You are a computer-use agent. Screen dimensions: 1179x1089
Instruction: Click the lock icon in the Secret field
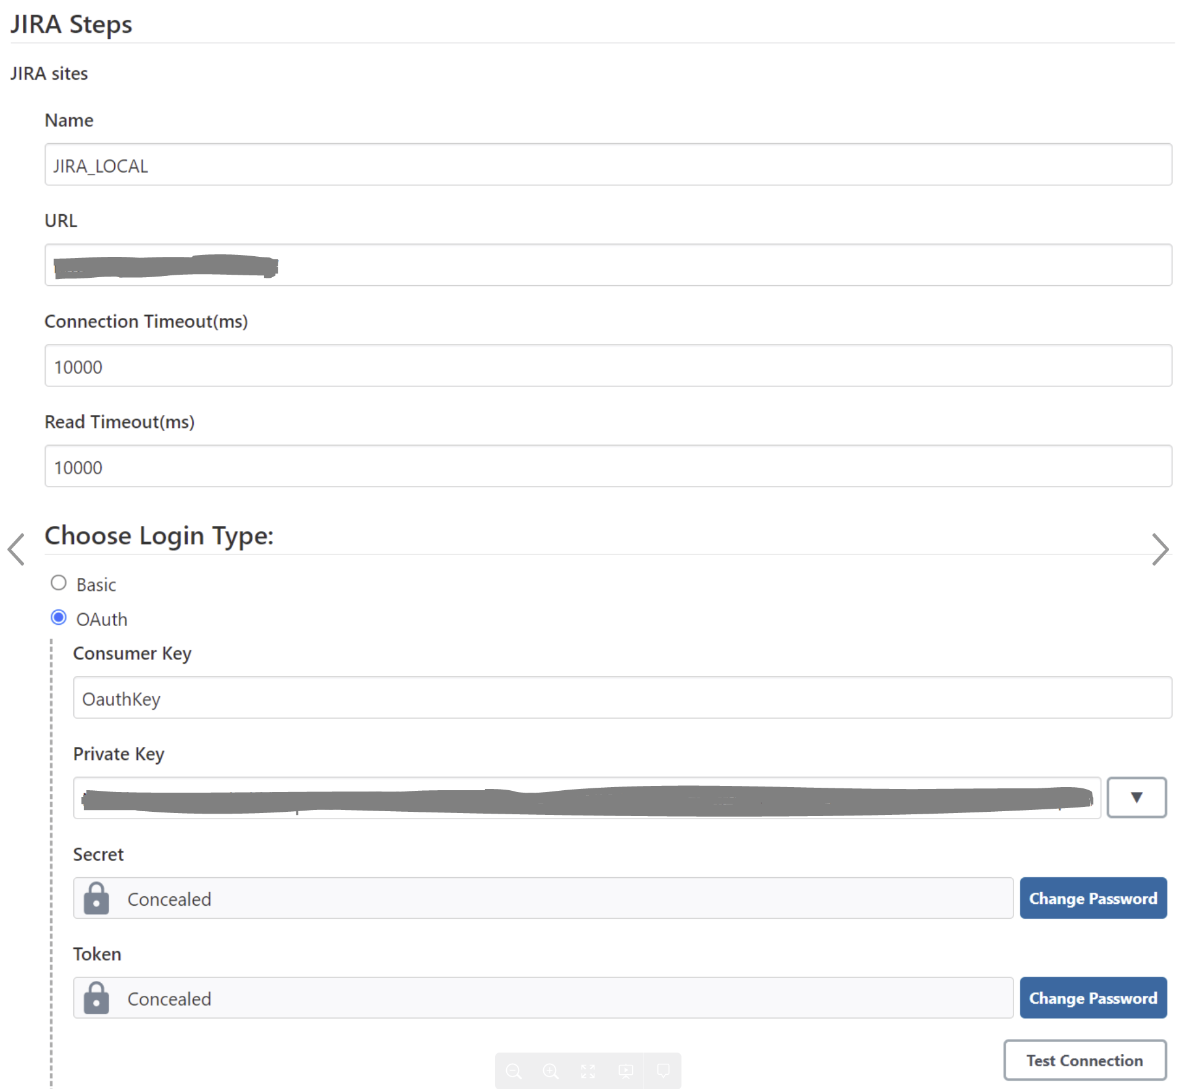coord(96,898)
